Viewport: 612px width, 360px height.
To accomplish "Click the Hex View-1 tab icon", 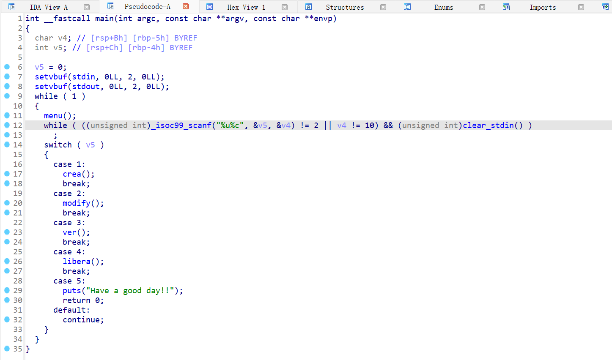I will tap(209, 7).
